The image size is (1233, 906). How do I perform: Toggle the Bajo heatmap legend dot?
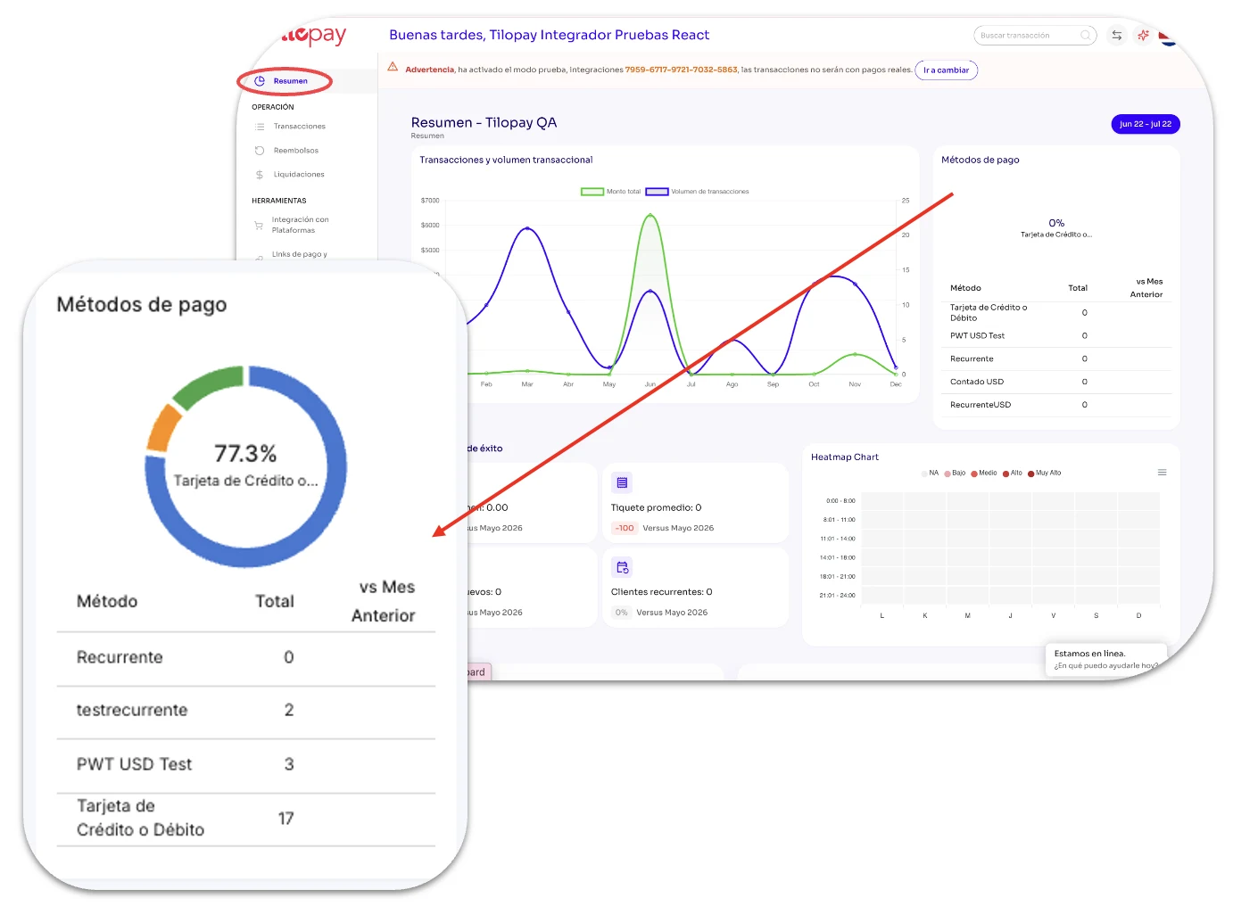[x=948, y=474]
